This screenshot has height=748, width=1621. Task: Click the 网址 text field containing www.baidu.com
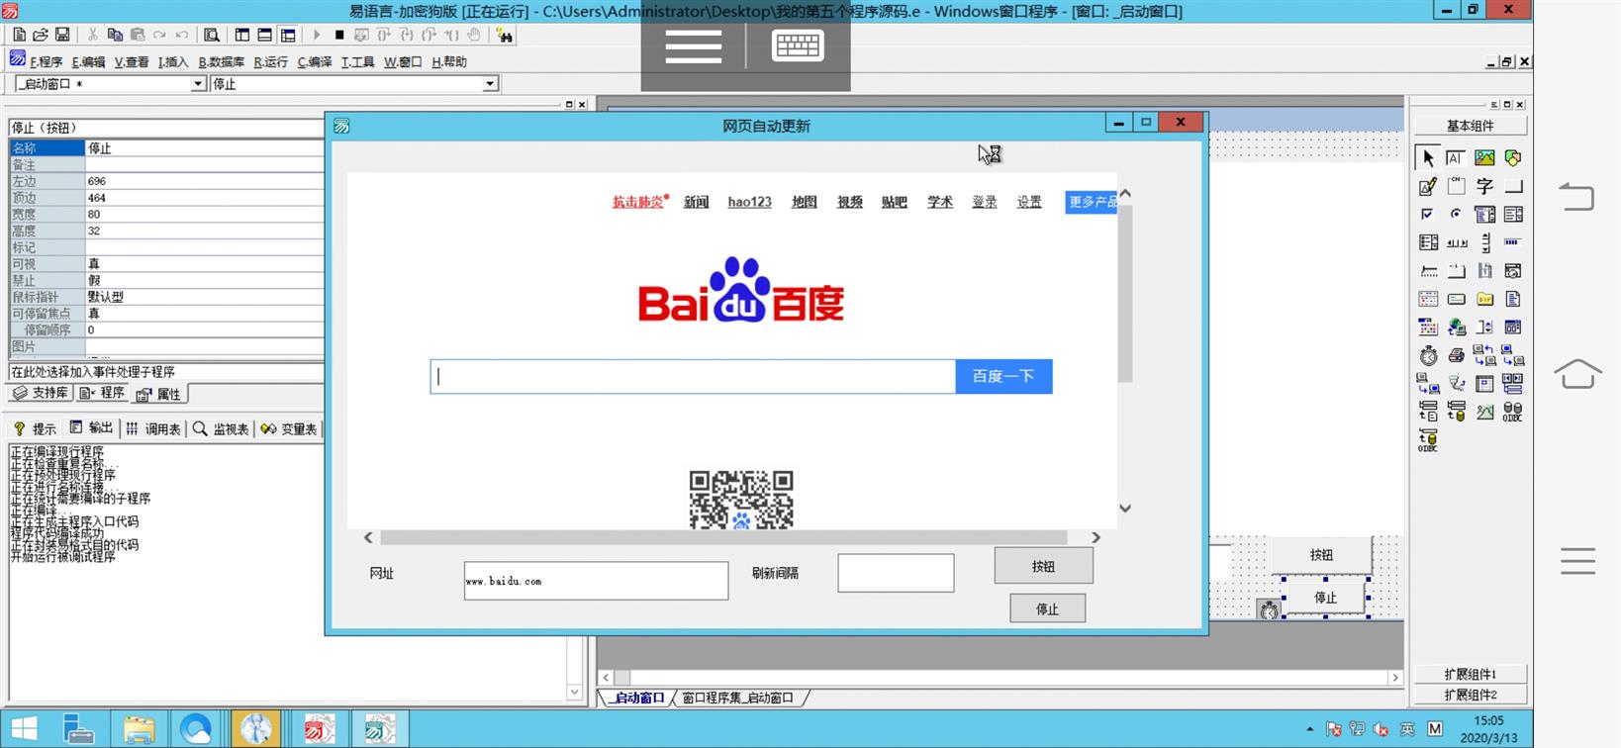[x=596, y=581]
